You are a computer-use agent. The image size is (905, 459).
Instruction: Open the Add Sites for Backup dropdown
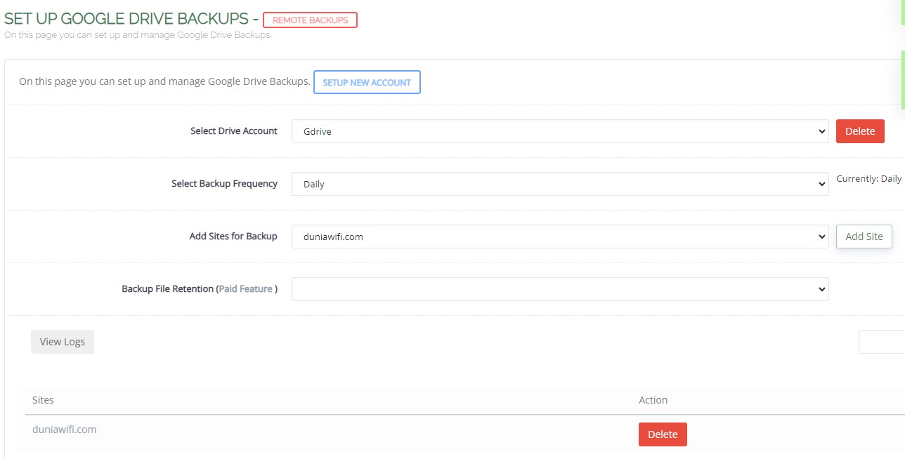[x=559, y=237]
